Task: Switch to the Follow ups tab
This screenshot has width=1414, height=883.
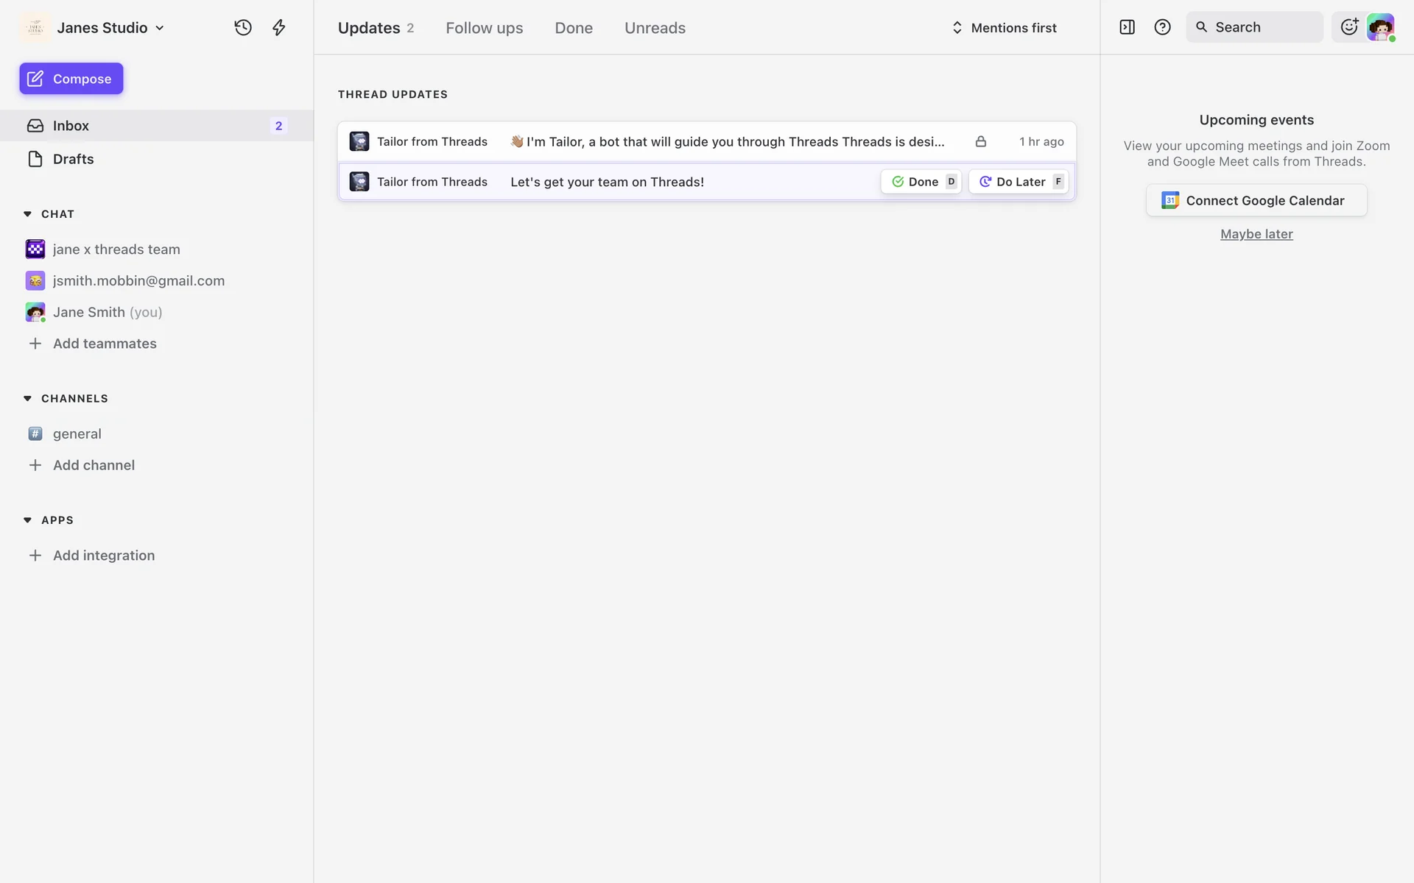Action: pos(484,28)
